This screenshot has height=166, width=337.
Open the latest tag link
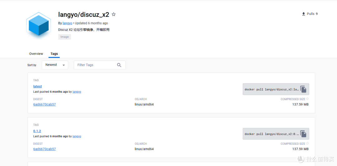38,86
